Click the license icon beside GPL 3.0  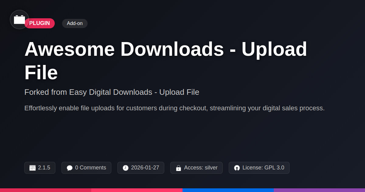pyautogui.click(x=237, y=168)
